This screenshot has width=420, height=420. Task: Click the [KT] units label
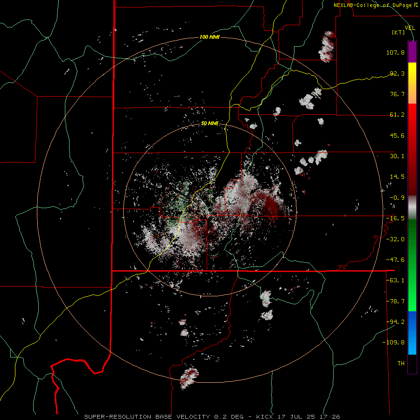click(399, 32)
